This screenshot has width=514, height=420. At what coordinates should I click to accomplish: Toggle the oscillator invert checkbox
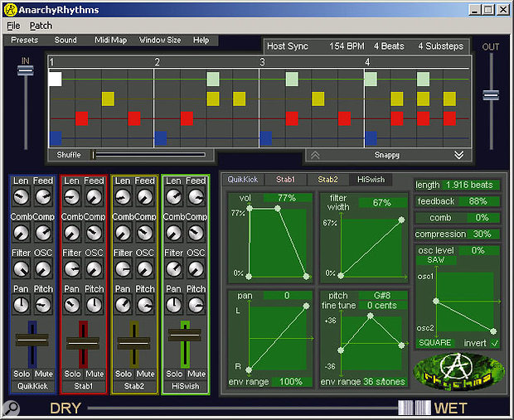pos(495,343)
